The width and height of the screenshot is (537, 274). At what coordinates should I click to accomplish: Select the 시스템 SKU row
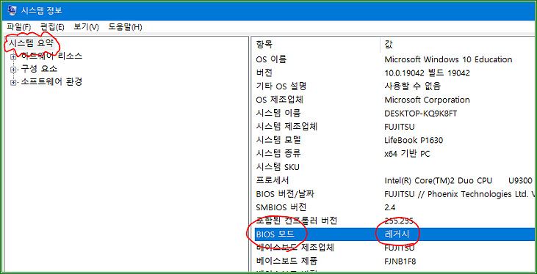click(395, 167)
